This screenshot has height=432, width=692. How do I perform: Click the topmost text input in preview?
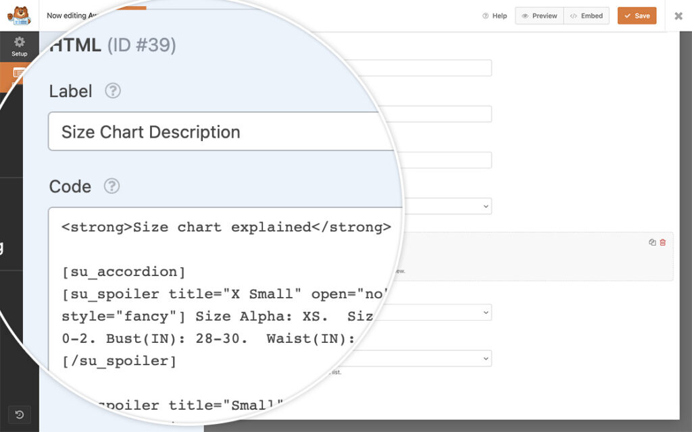pos(446,68)
